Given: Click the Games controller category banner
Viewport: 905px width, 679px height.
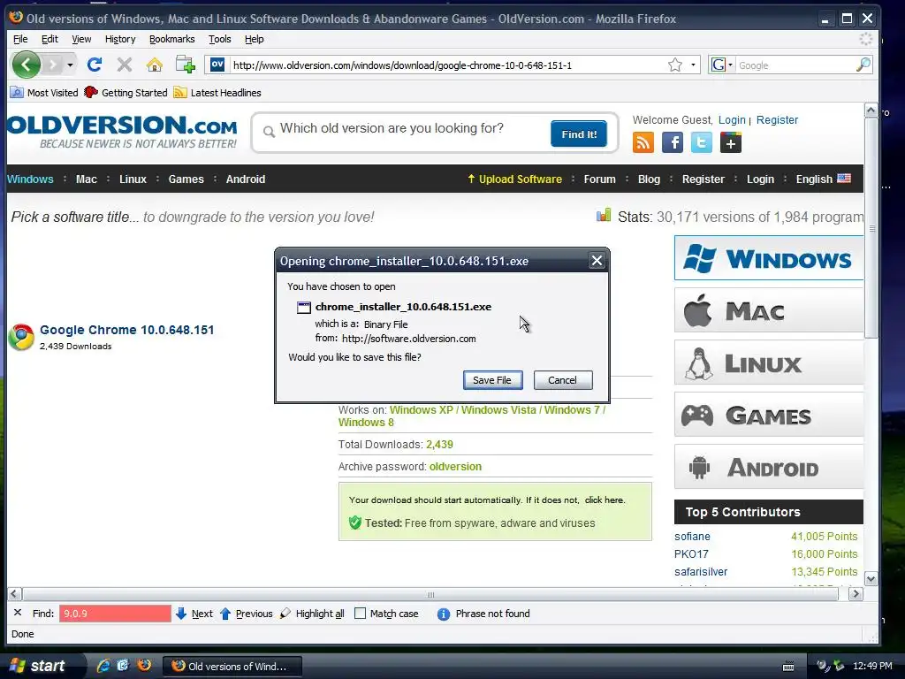Looking at the screenshot, I should point(769,415).
